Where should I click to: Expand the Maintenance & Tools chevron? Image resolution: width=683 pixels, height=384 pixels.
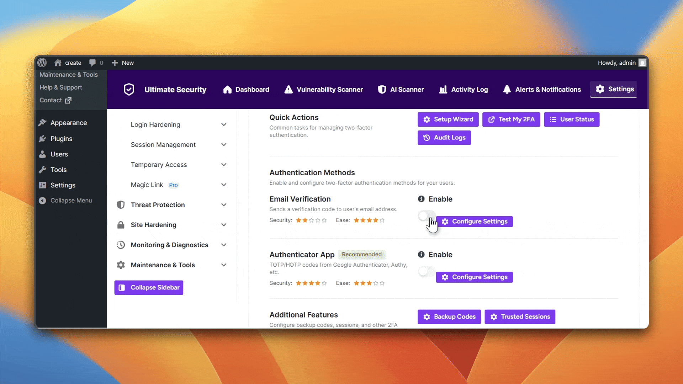224,265
